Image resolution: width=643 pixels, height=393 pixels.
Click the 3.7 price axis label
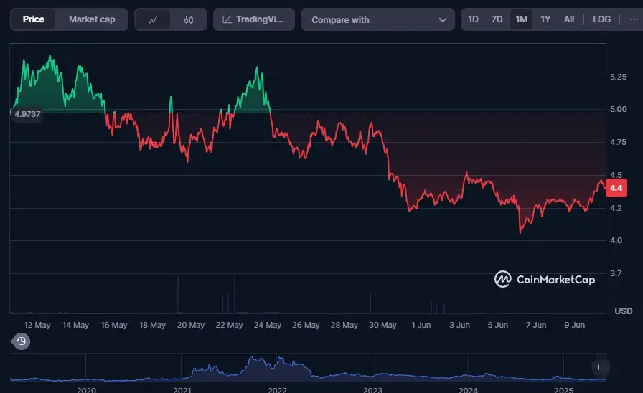(x=616, y=273)
